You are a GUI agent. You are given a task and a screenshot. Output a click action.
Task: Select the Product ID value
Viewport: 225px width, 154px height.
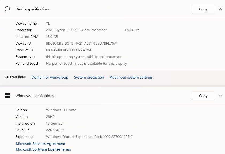[69, 50]
